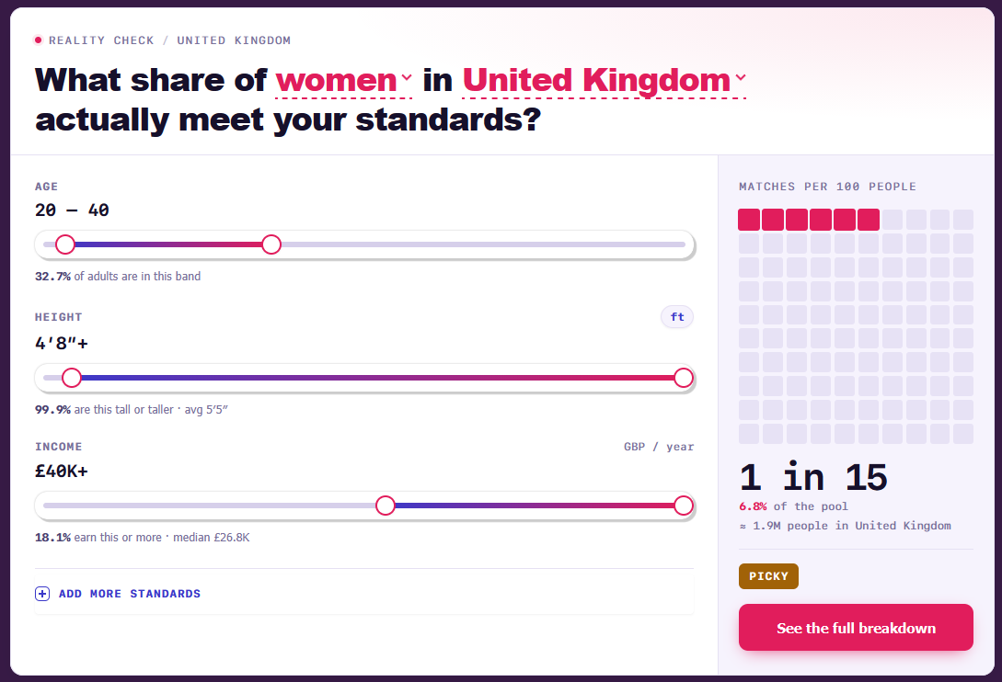Open the women gender dropdown

point(344,81)
